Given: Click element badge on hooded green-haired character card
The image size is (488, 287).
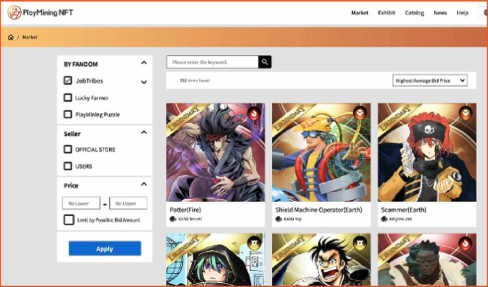Looking at the screenshot, I should [x=254, y=243].
